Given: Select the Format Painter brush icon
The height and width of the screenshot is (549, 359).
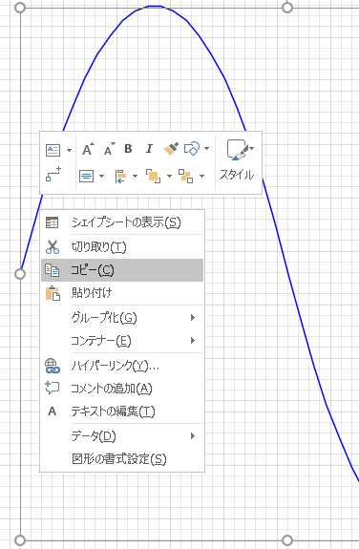Looking at the screenshot, I should pos(171,149).
